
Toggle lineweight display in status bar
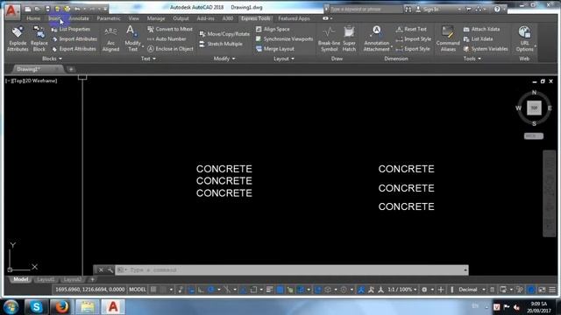coord(270,290)
